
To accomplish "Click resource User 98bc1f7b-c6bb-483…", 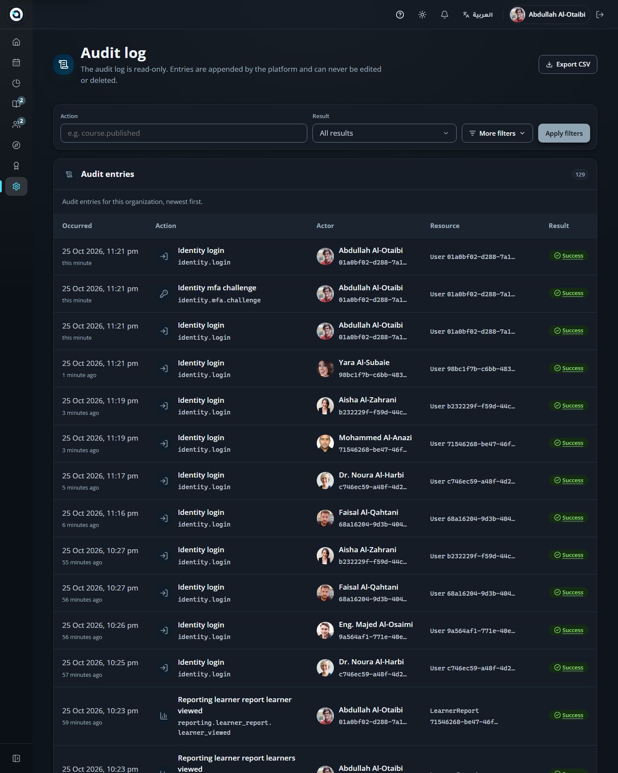I will [473, 369].
